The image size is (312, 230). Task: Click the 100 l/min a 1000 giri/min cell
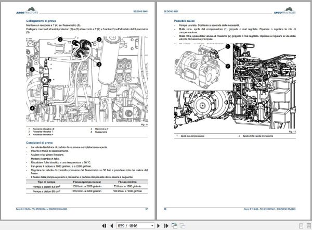127,191
